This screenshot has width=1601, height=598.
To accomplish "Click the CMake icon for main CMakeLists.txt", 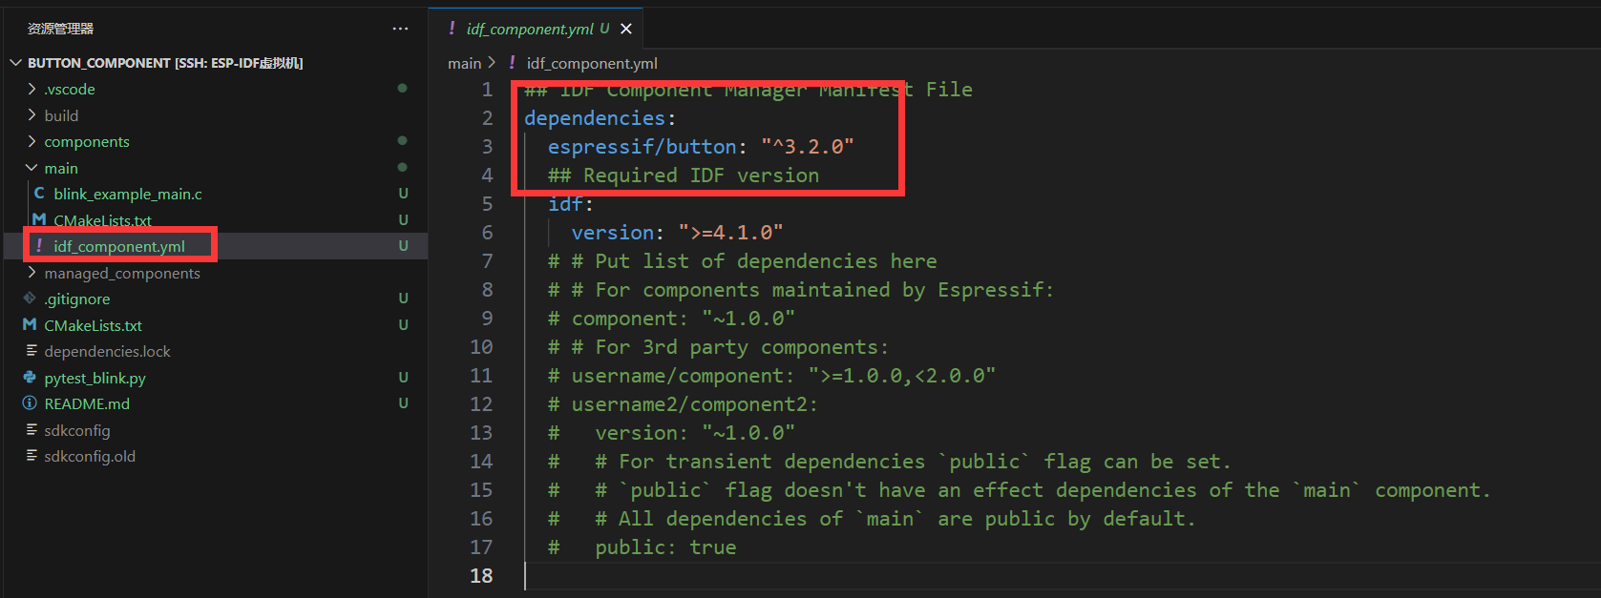I will coord(39,220).
